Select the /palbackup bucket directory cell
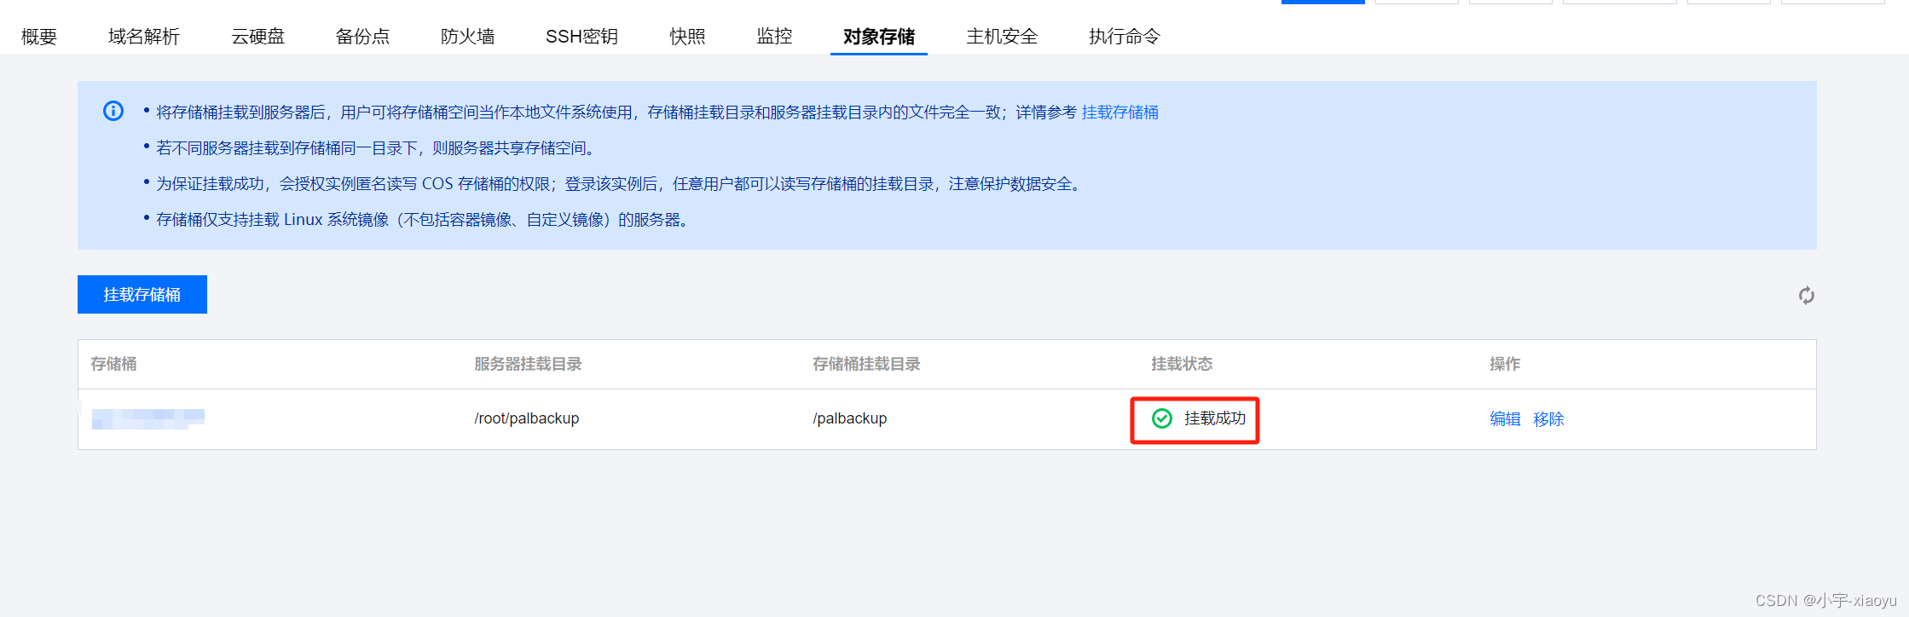Screen dimensions: 1909x617 click(850, 418)
